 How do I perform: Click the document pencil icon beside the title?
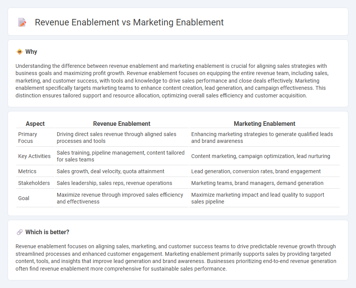coord(22,22)
